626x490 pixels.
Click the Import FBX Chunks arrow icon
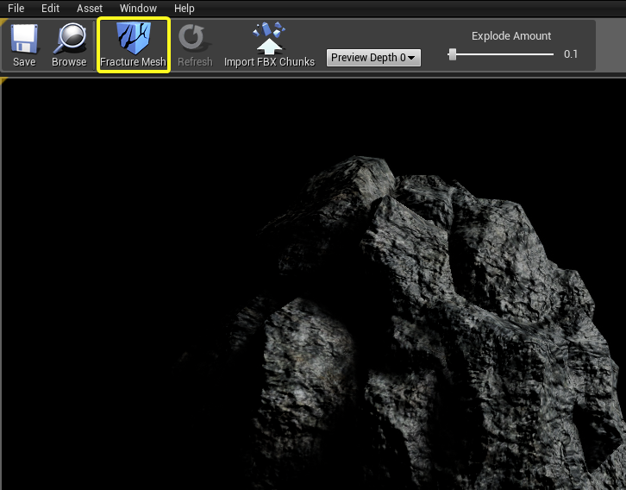[x=269, y=39]
